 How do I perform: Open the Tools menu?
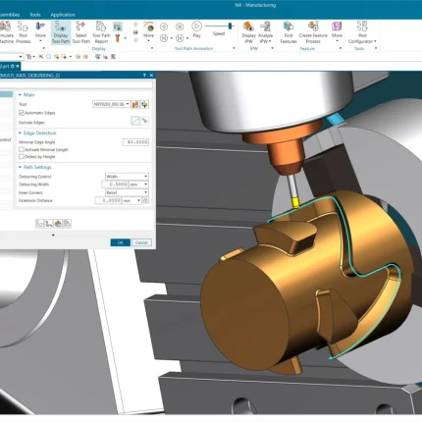pyautogui.click(x=35, y=15)
